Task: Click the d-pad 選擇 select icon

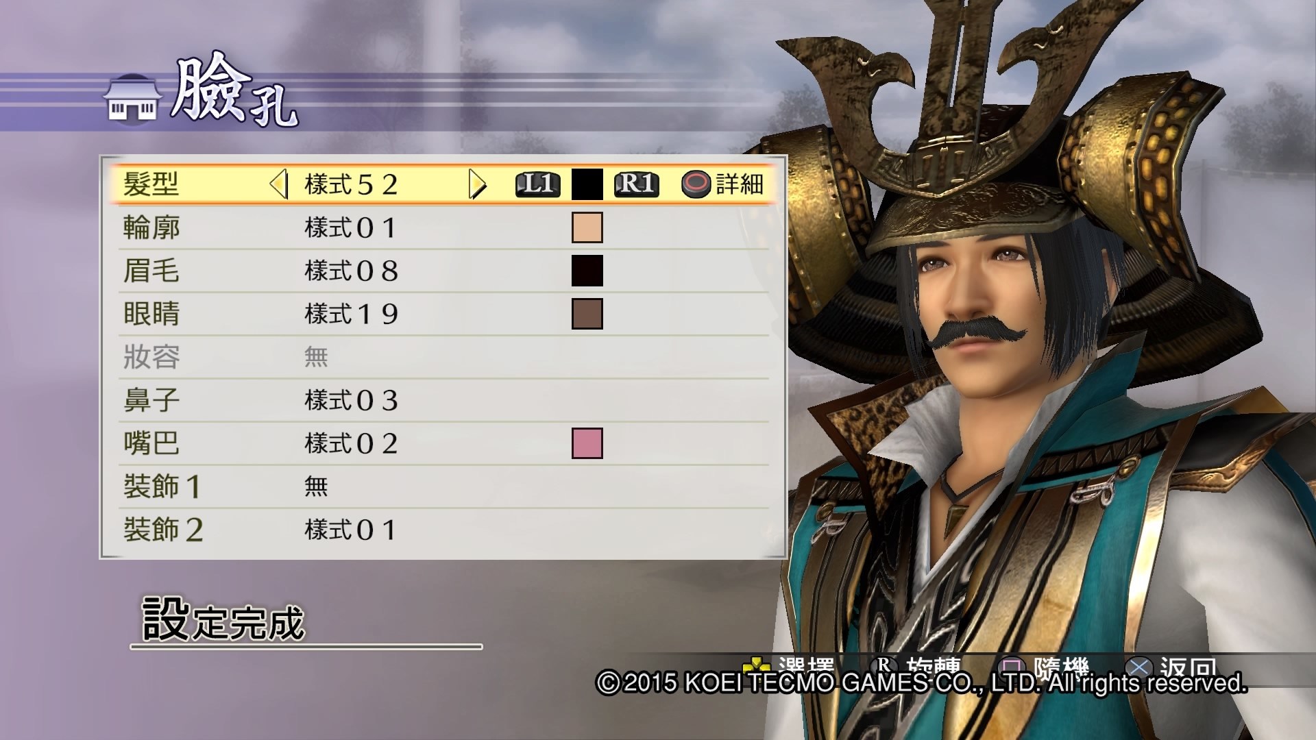Action: 757,667
